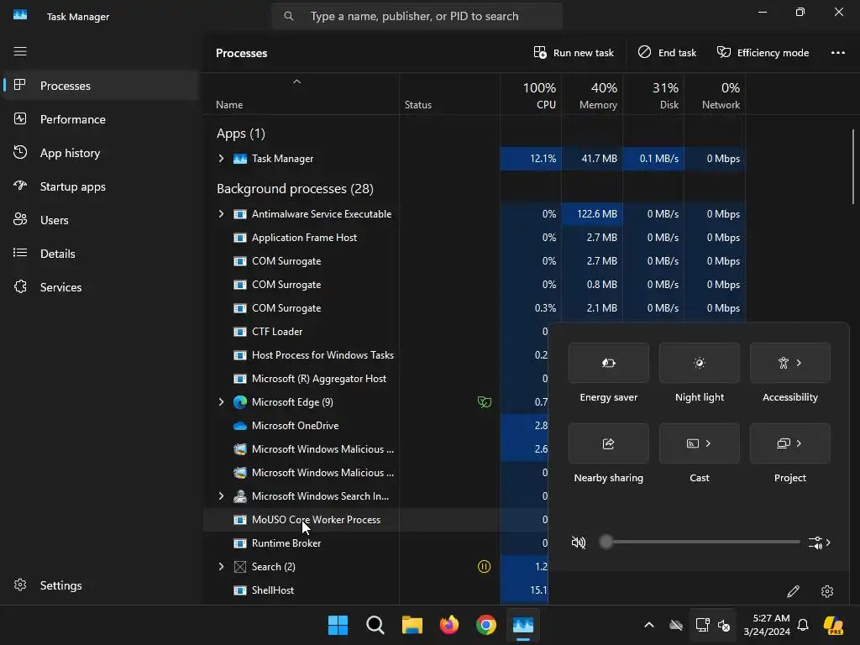Click the processes list vertical scrollbar
The height and width of the screenshot is (645, 860).
(853, 167)
